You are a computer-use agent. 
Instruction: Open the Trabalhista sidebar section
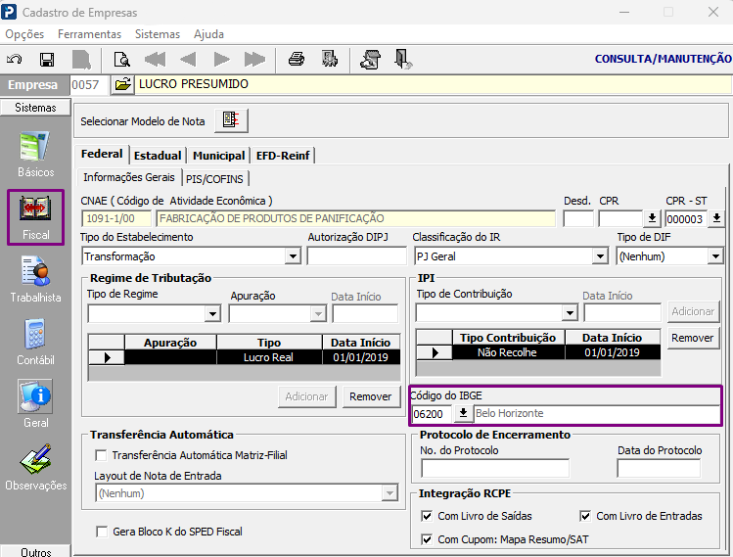[x=35, y=280]
